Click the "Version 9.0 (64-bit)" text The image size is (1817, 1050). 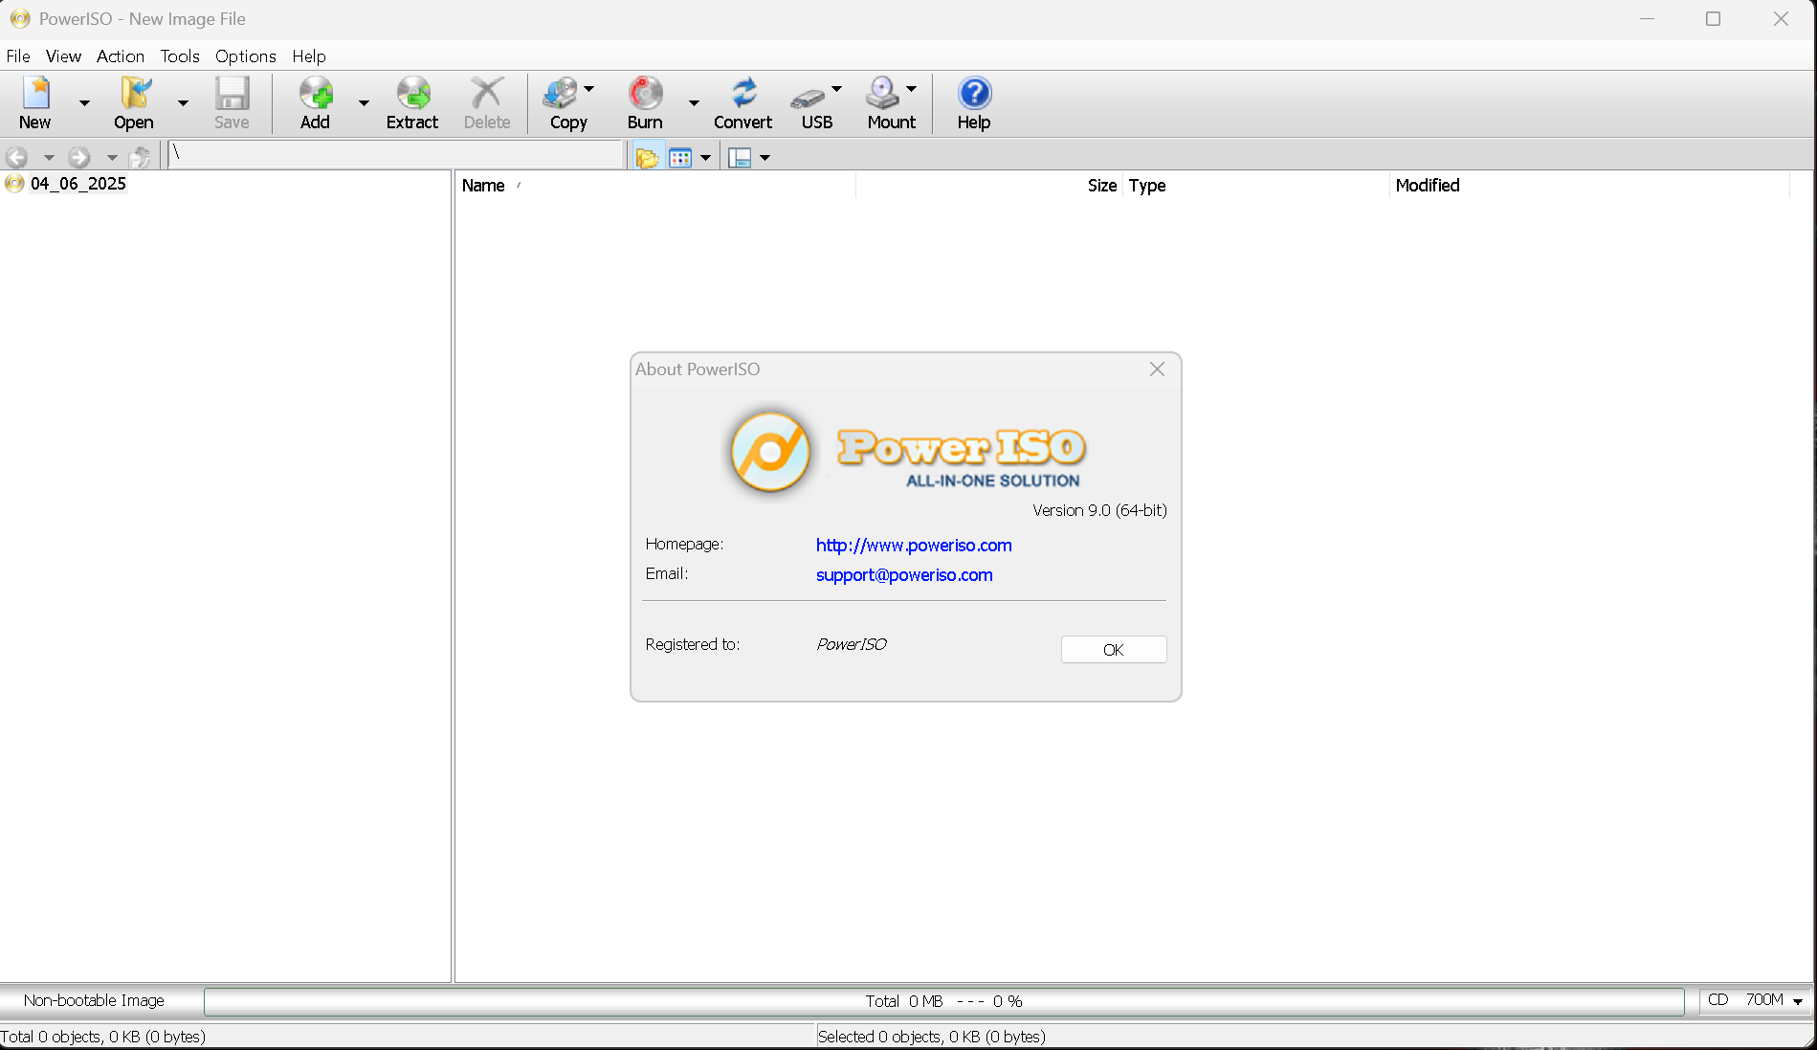pyautogui.click(x=1099, y=511)
